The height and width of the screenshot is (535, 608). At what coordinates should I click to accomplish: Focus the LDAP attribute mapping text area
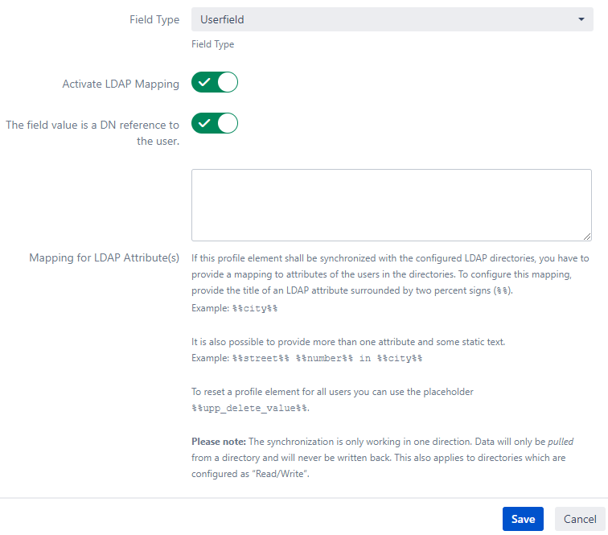[x=391, y=204]
